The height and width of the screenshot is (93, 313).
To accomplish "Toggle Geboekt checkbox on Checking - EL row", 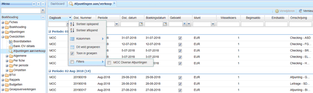I will [180, 57].
